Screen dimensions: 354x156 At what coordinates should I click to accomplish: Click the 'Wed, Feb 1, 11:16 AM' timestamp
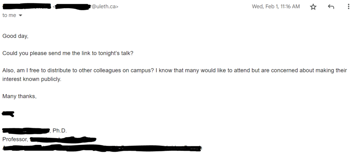coord(276,7)
